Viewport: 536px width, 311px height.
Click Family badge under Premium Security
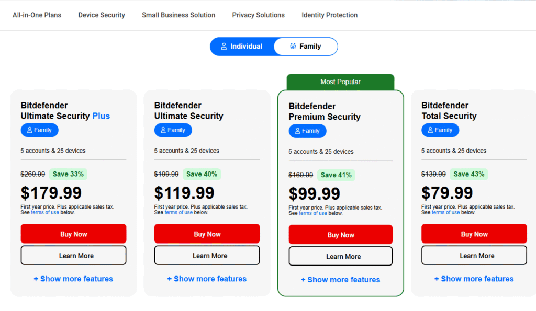[x=307, y=131]
